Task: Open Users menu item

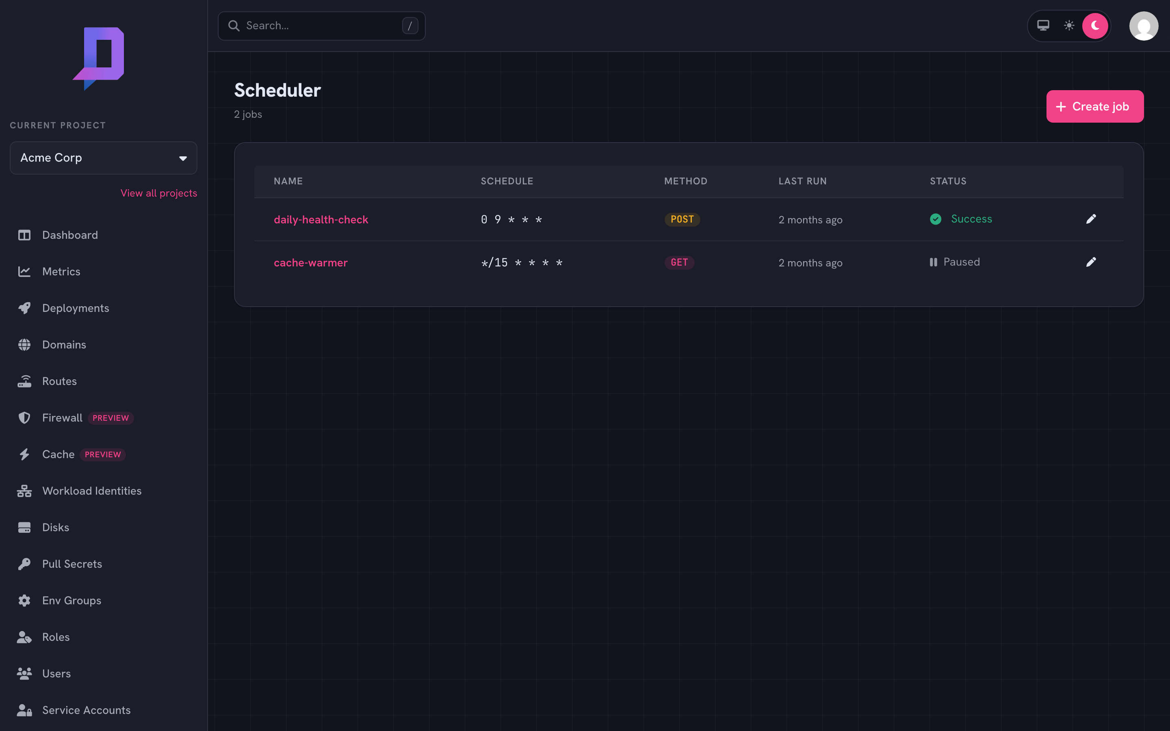Action: pos(56,673)
